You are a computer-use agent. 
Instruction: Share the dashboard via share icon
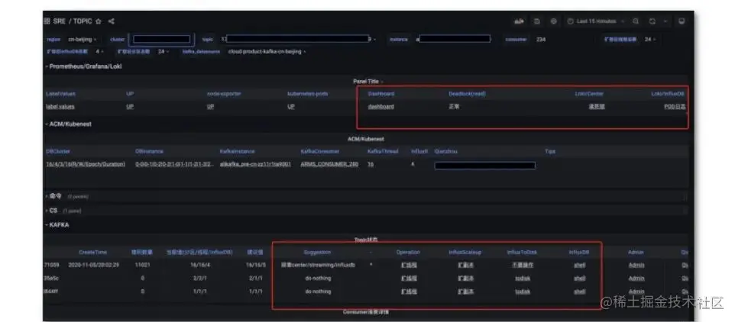(111, 21)
